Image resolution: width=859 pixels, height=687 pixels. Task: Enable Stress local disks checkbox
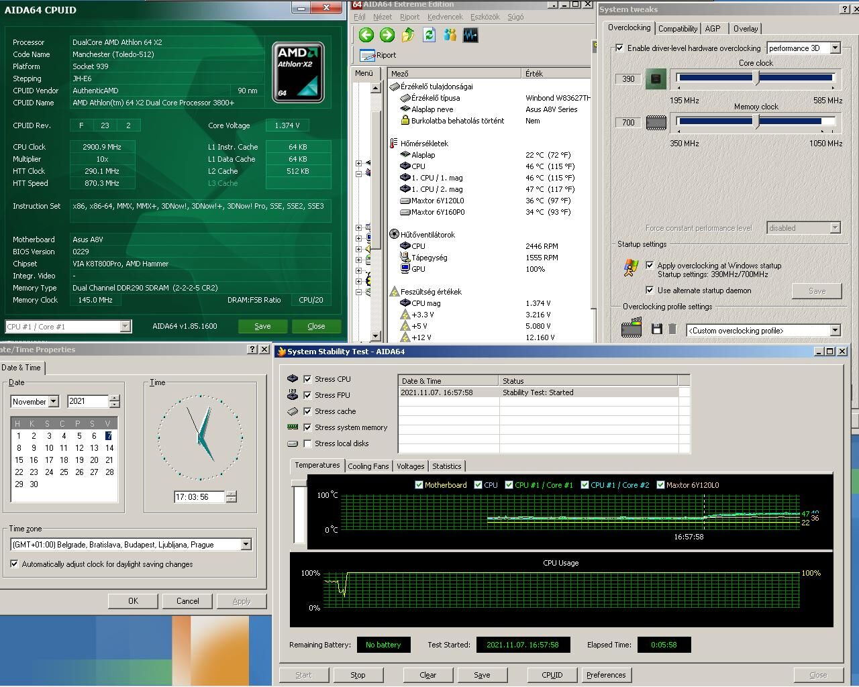click(307, 443)
